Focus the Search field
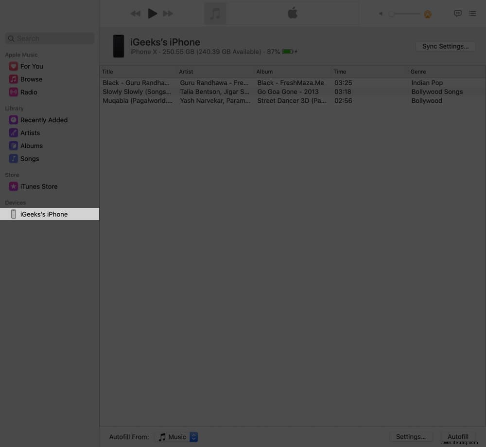Image resolution: width=486 pixels, height=447 pixels. point(50,38)
